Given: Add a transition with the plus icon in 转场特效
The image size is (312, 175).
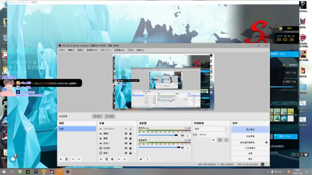Looking at the screenshot, I should click(x=213, y=140).
